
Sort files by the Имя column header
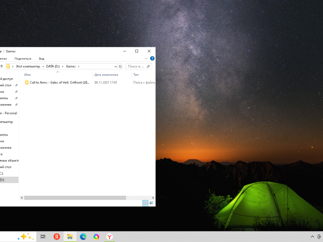[x=27, y=75]
